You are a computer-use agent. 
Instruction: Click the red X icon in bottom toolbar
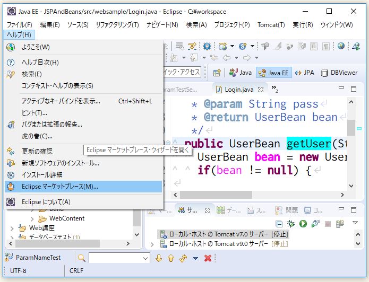[x=208, y=258]
